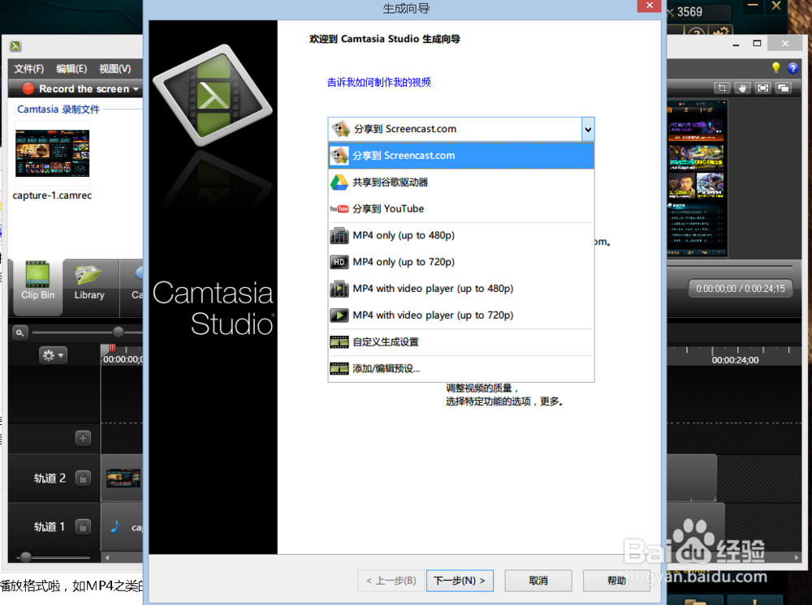The width and height of the screenshot is (812, 605).
Task: Toggle lock on 轨道 2
Action: 83,478
